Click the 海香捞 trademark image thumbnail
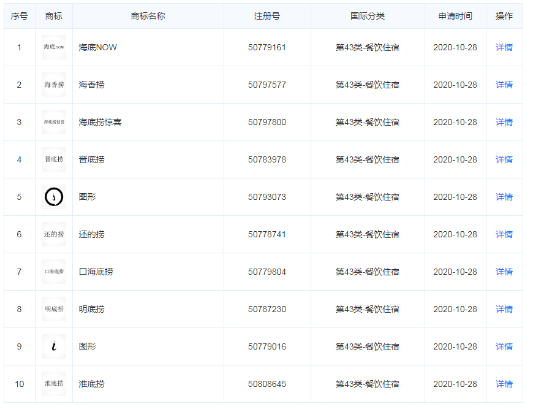 tap(54, 84)
